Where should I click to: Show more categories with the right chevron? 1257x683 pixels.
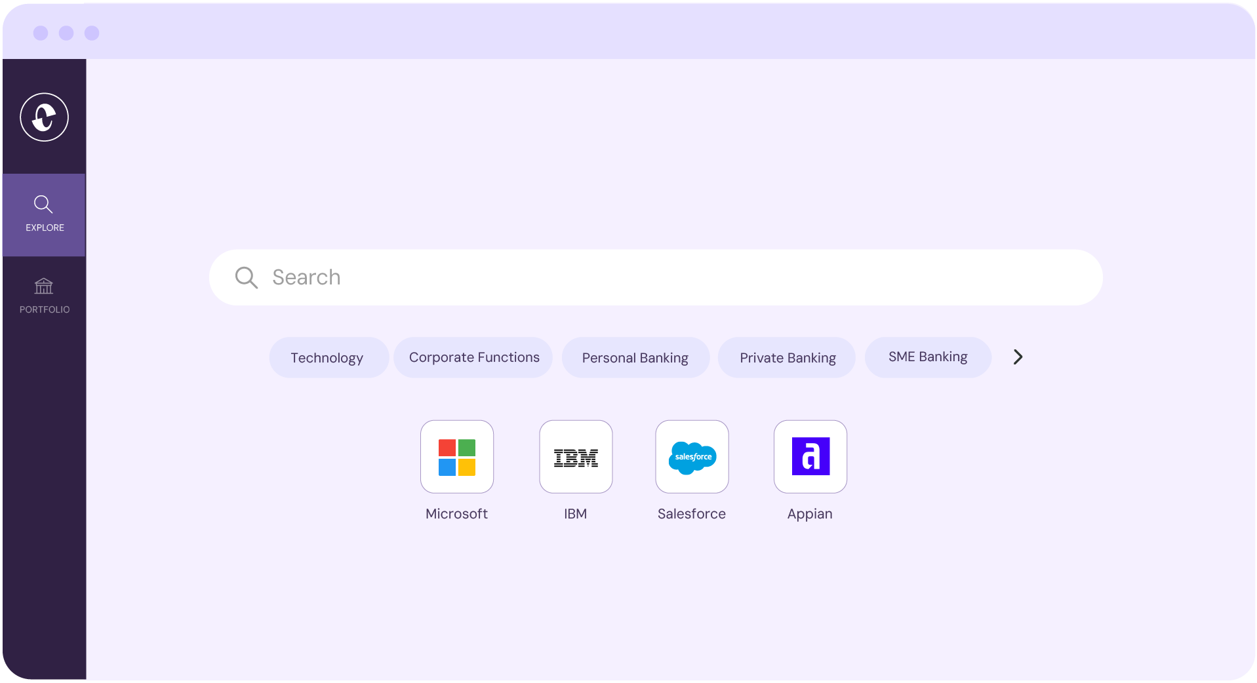pyautogui.click(x=1018, y=357)
